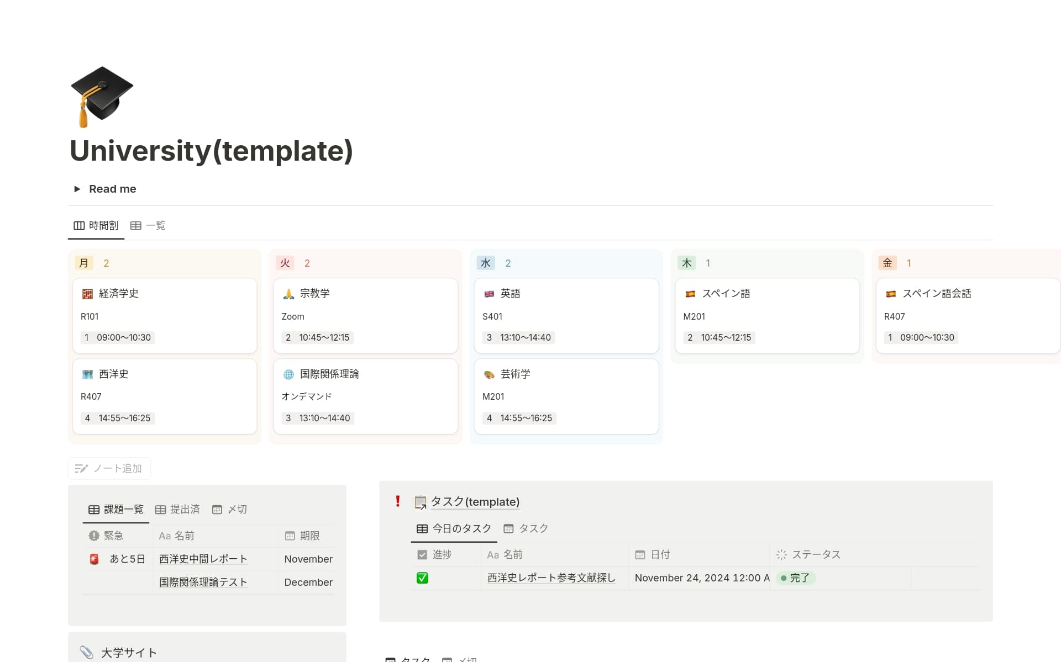Click the praying hands icon on 宗教学
Image resolution: width=1061 pixels, height=662 pixels.
tap(288, 294)
